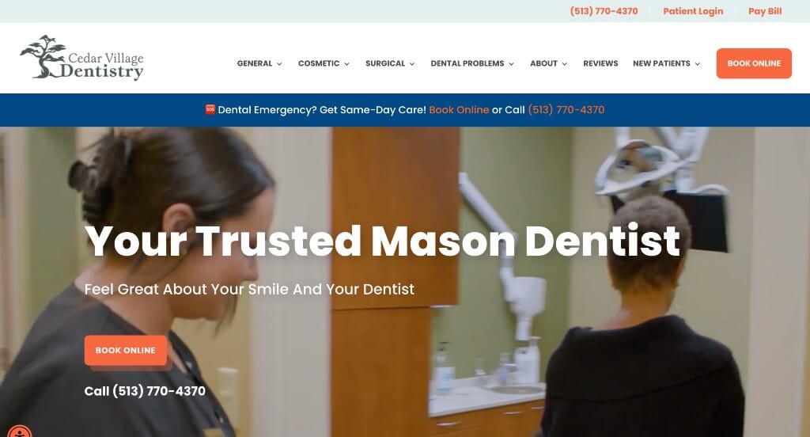Expand the General menu chevron
The image size is (810, 437).
tap(279, 63)
